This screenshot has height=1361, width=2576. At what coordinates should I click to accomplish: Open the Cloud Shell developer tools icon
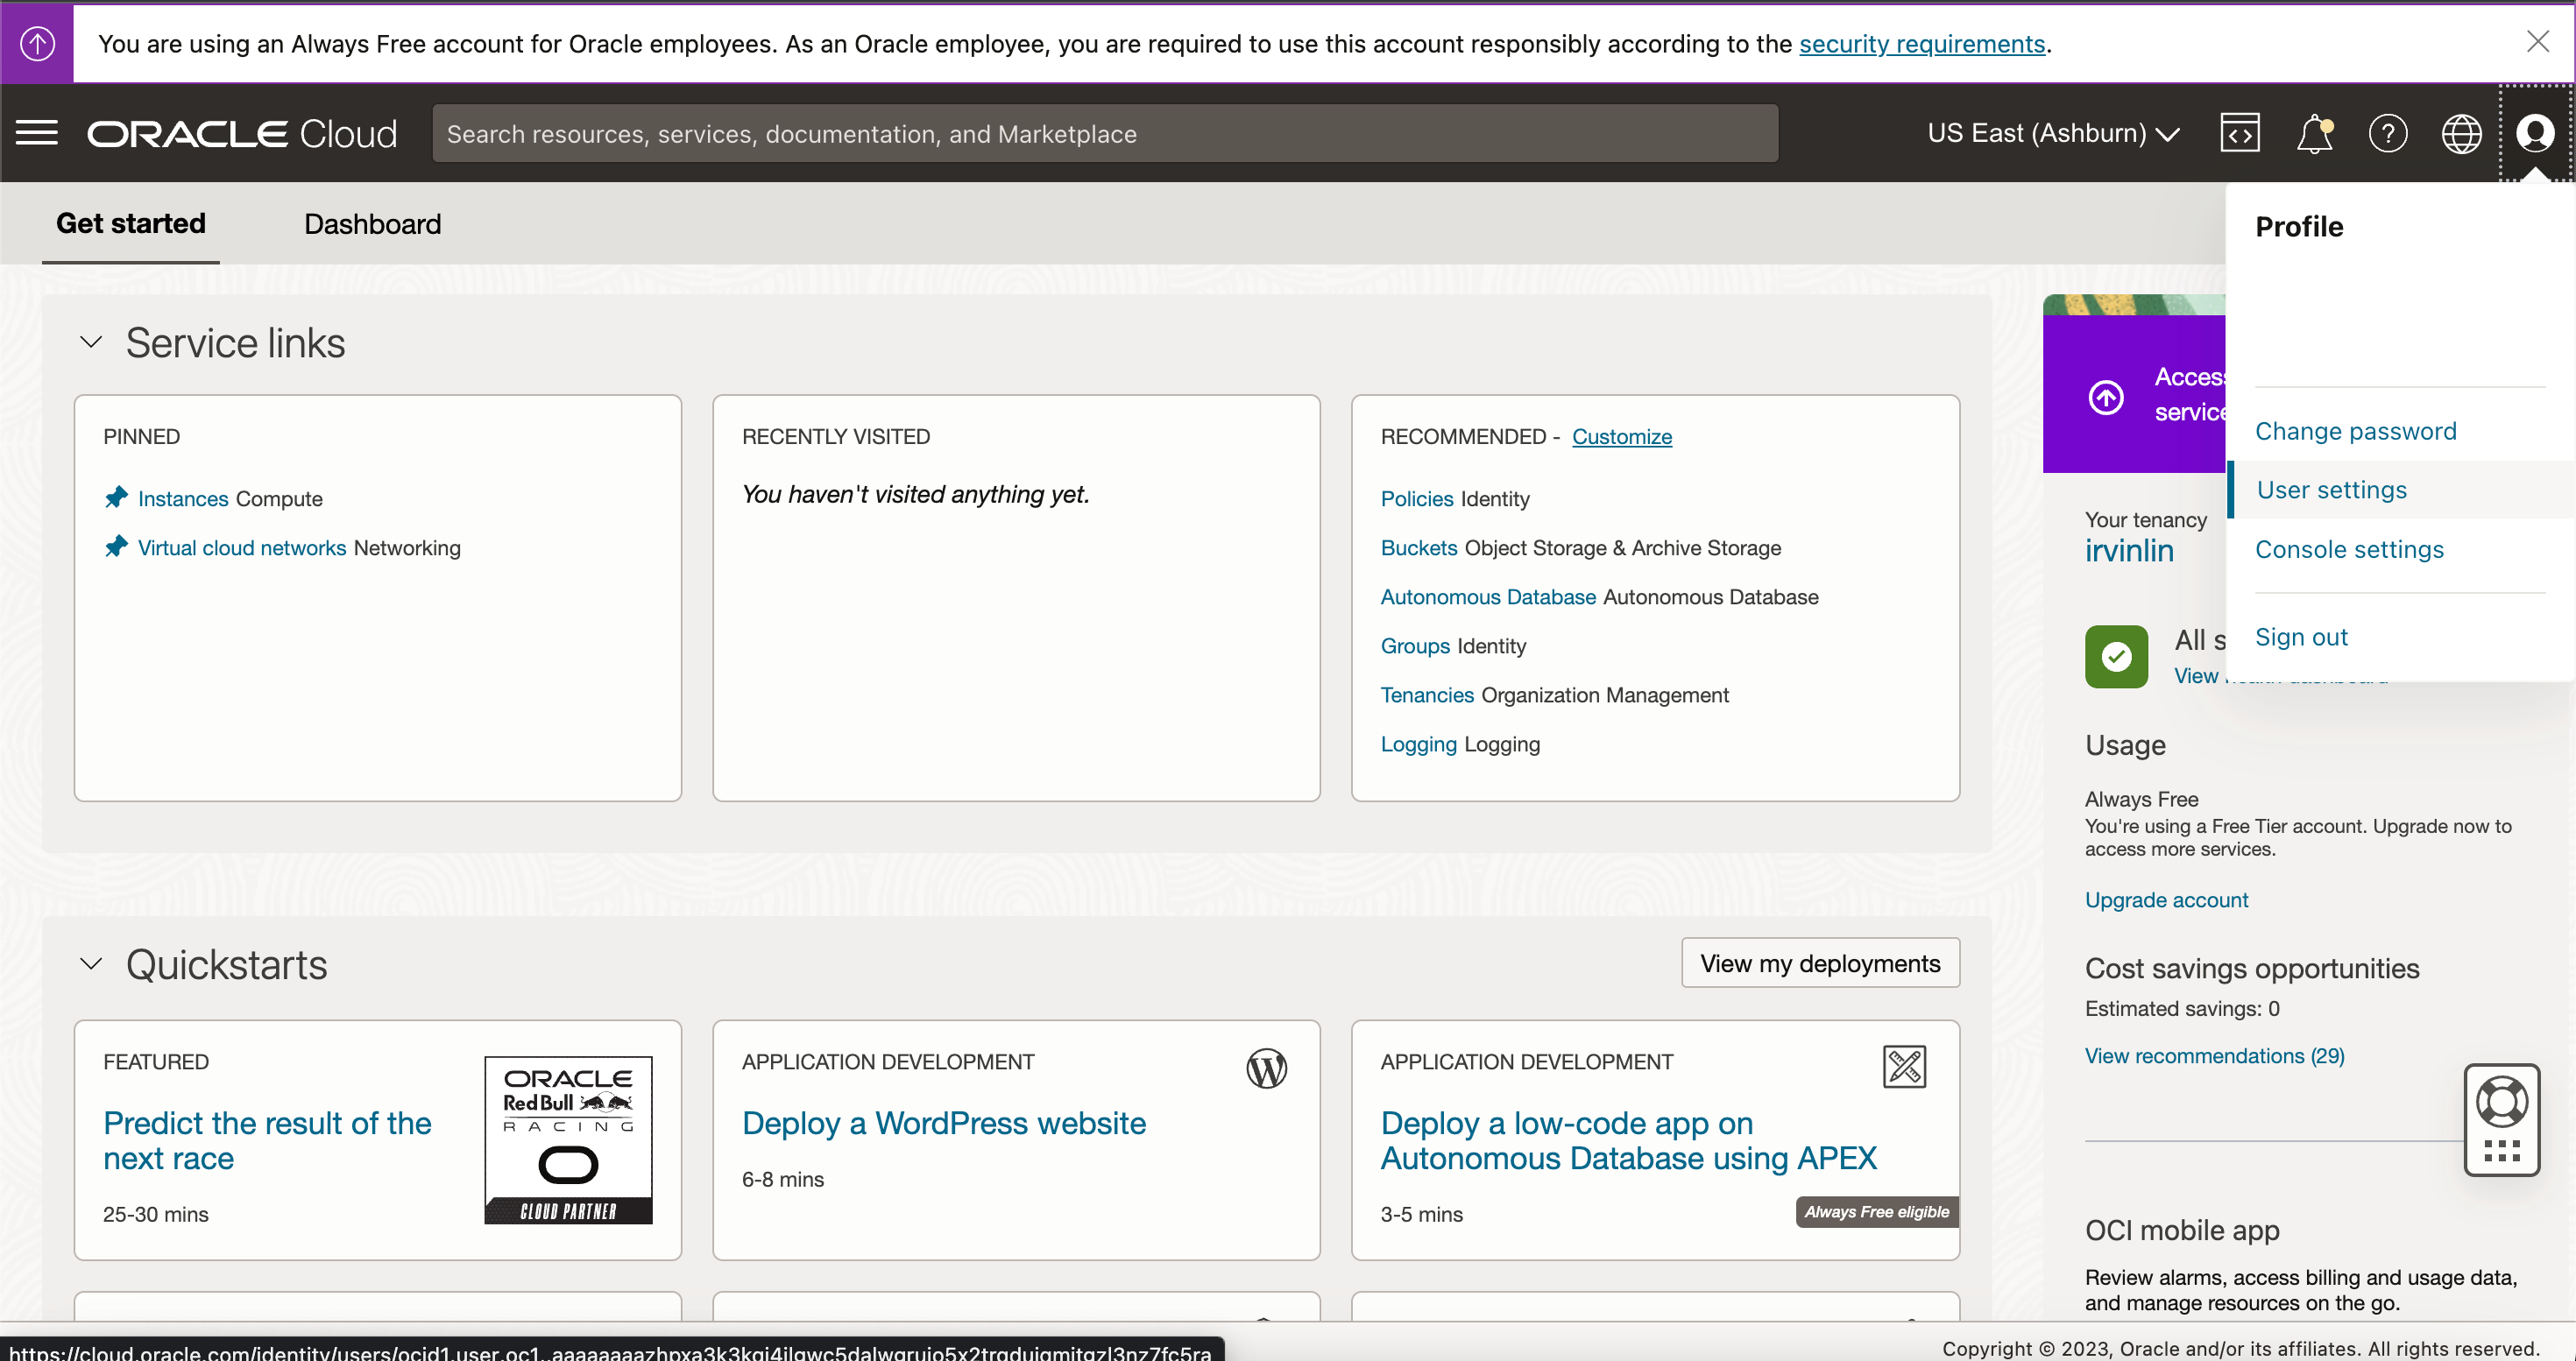coord(2240,133)
